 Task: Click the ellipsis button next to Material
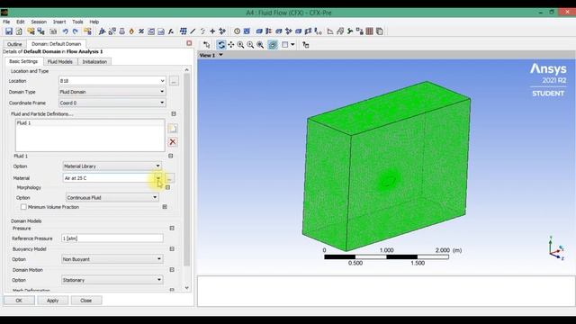click(170, 178)
